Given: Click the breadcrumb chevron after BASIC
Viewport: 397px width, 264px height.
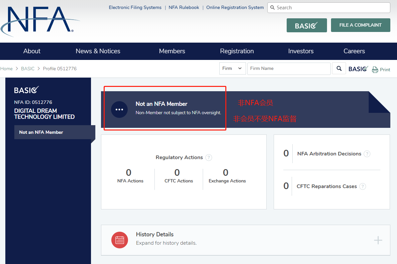Looking at the screenshot, I should [x=39, y=69].
